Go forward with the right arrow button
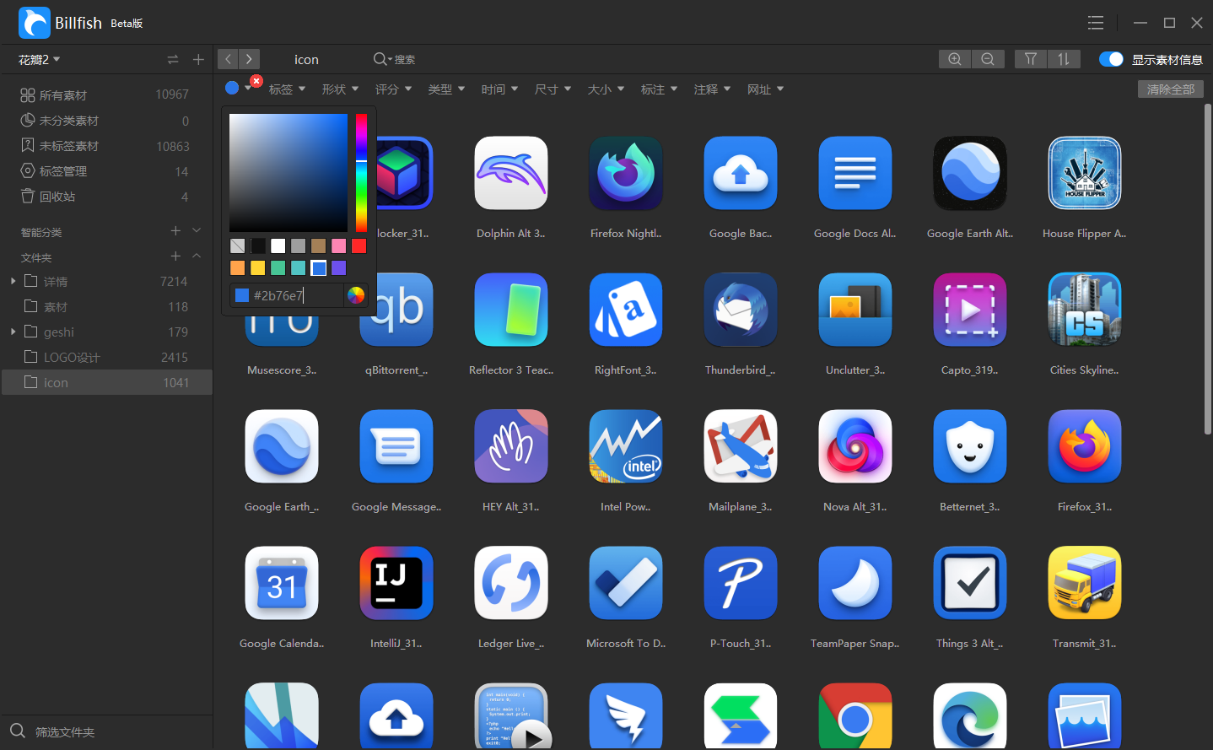1213x750 pixels. tap(249, 59)
